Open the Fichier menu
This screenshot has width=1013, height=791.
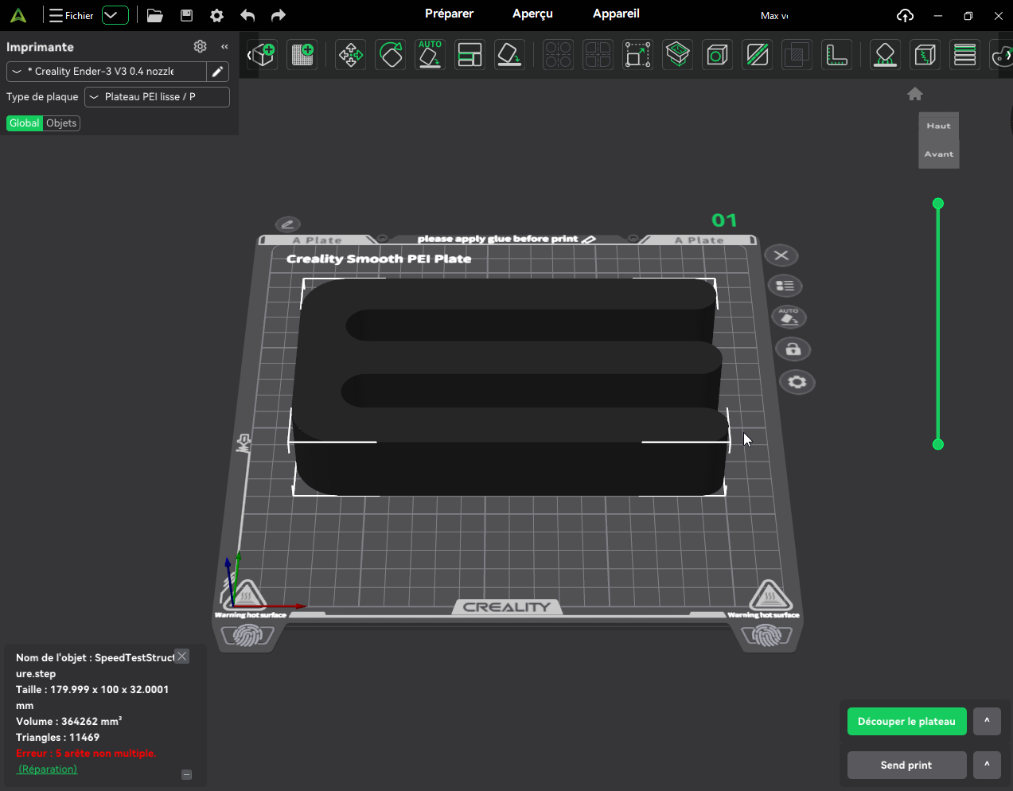(72, 15)
